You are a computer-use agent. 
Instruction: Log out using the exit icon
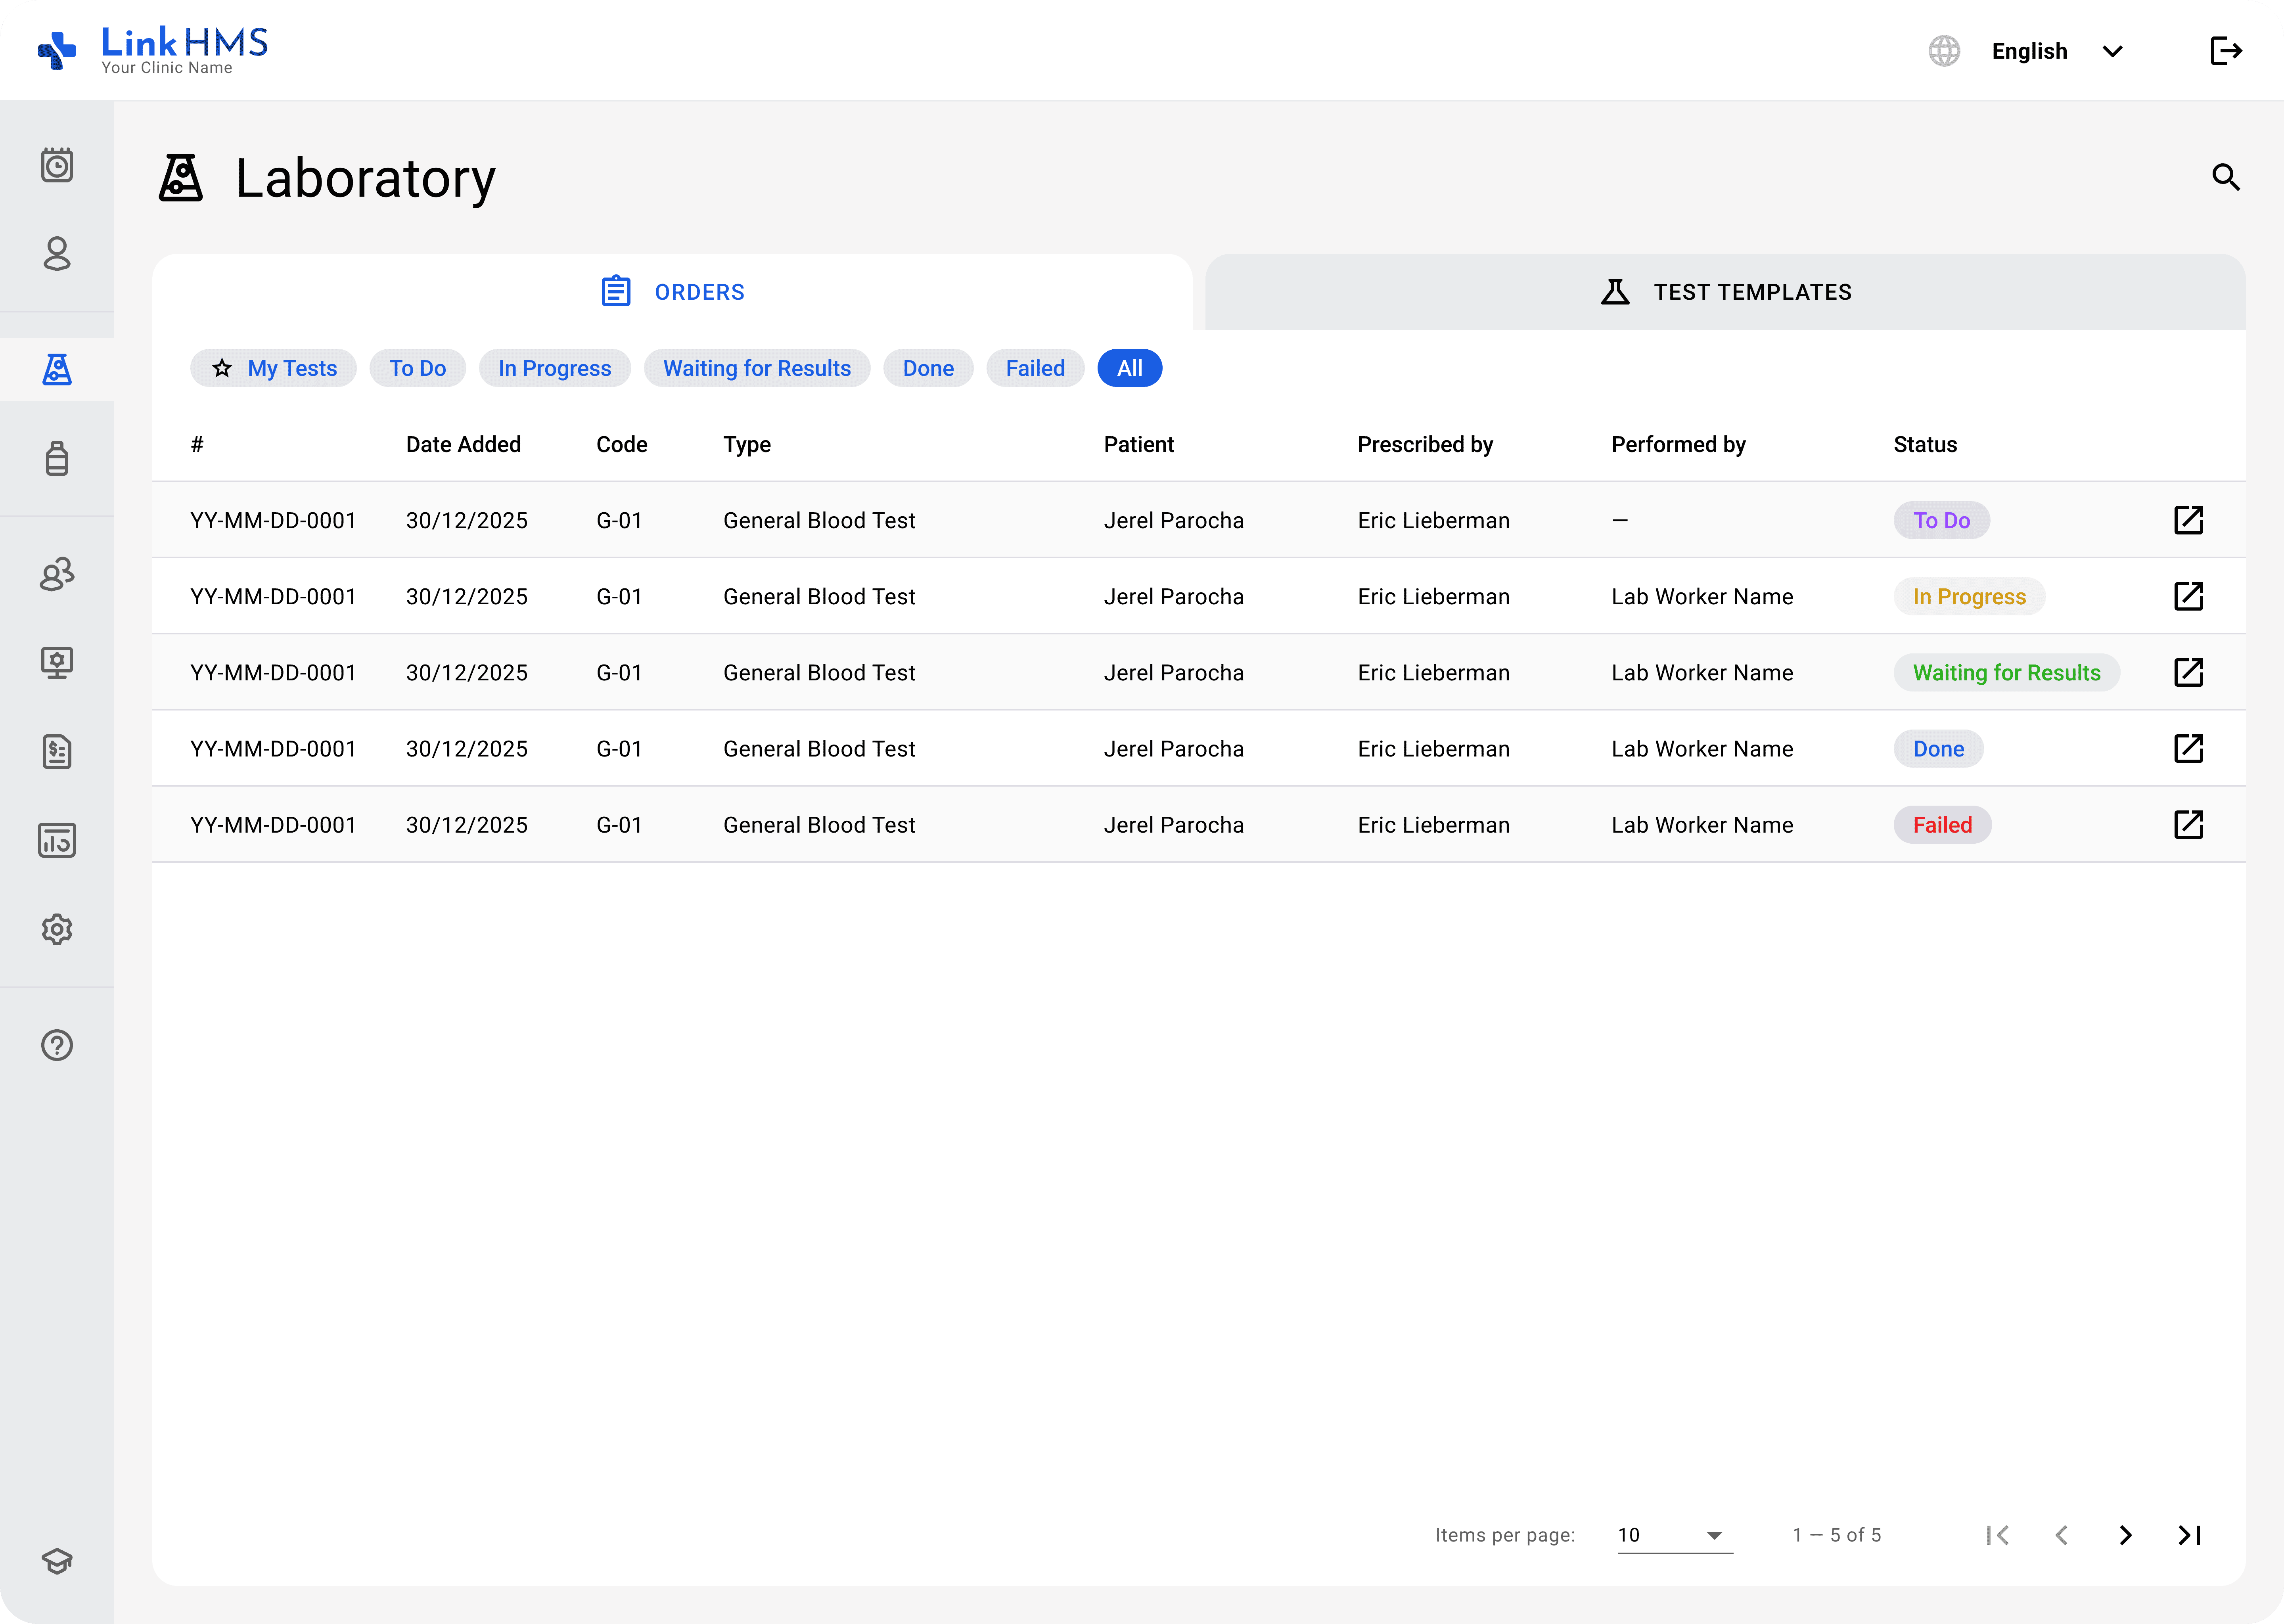pos(2226,50)
